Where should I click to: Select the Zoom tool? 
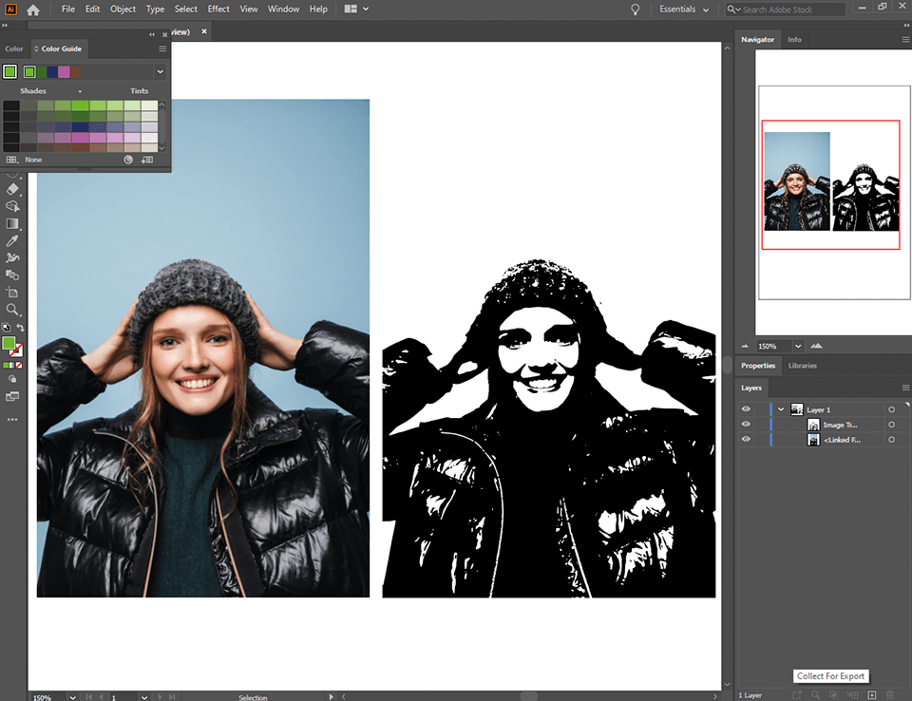(12, 310)
